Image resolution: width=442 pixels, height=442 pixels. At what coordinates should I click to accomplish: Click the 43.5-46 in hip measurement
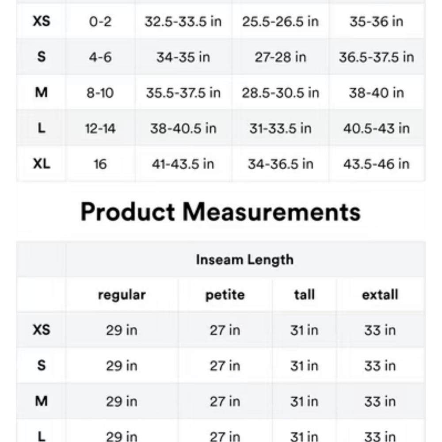coord(377,164)
